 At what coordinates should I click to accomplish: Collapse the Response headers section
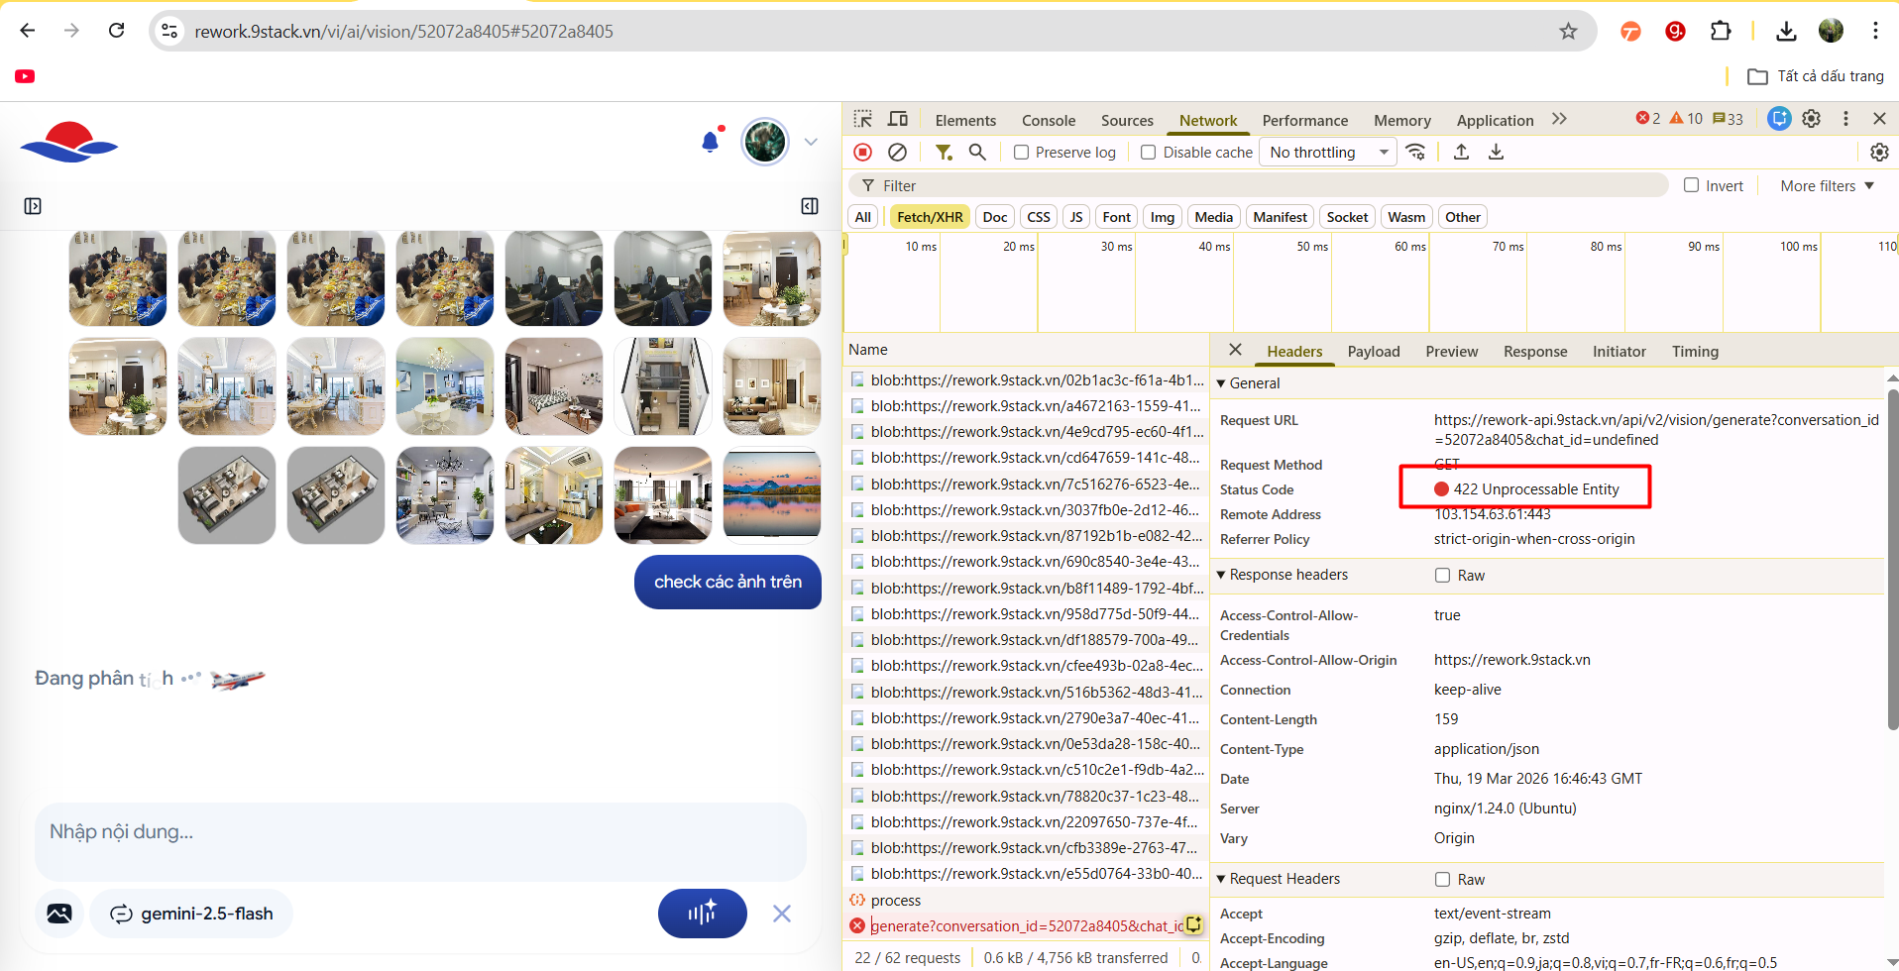pyautogui.click(x=1222, y=575)
